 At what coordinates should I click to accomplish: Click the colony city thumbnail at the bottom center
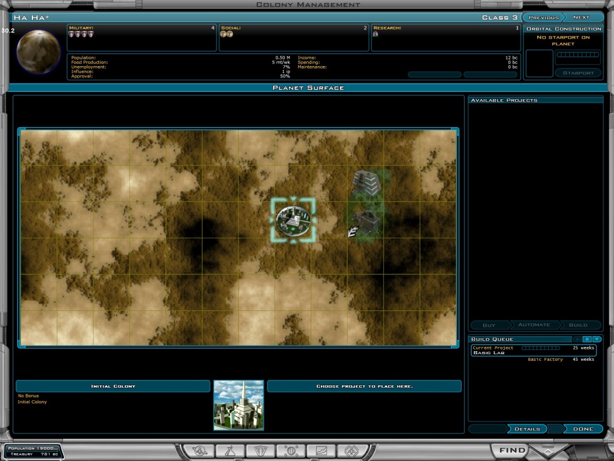click(x=239, y=405)
